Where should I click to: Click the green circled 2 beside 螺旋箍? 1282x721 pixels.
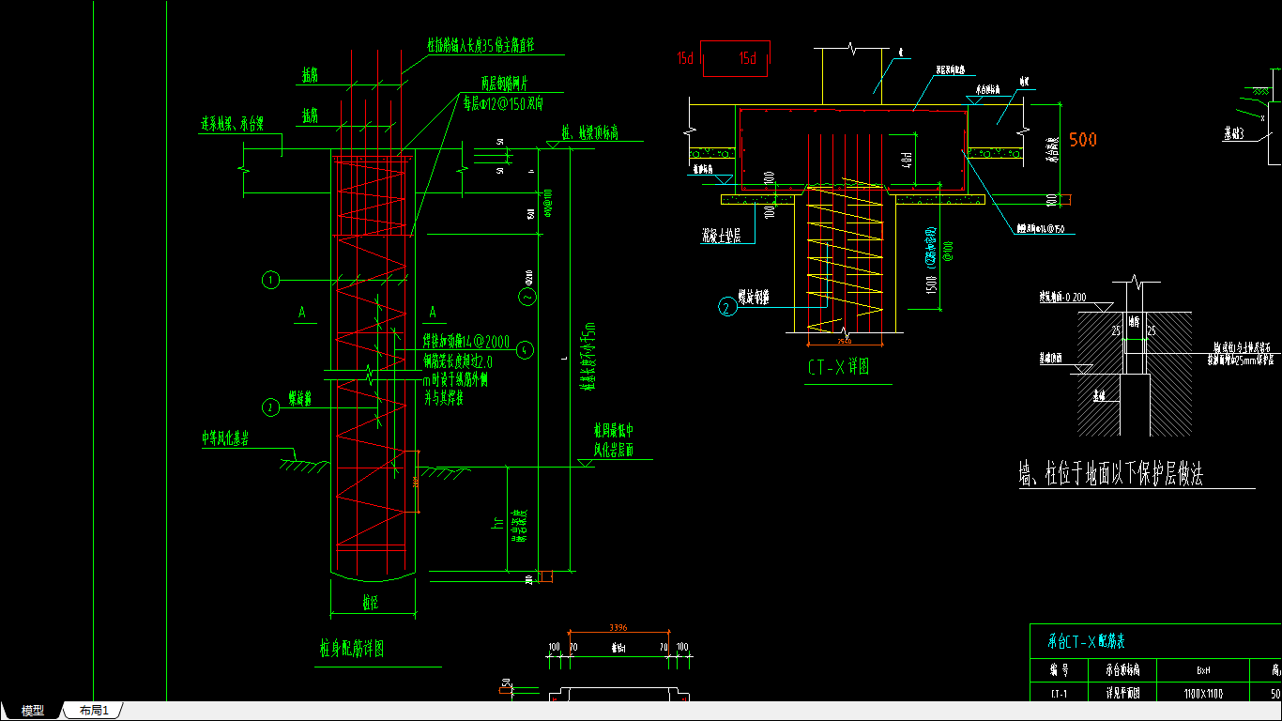coord(270,407)
